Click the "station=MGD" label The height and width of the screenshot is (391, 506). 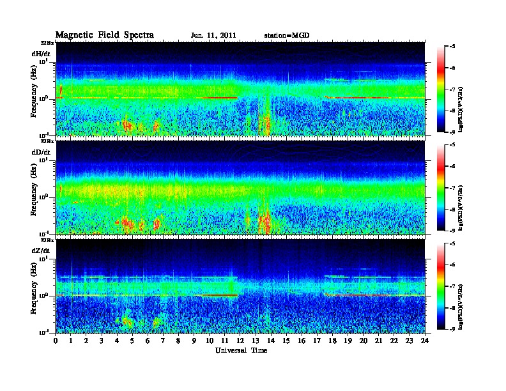coord(287,36)
